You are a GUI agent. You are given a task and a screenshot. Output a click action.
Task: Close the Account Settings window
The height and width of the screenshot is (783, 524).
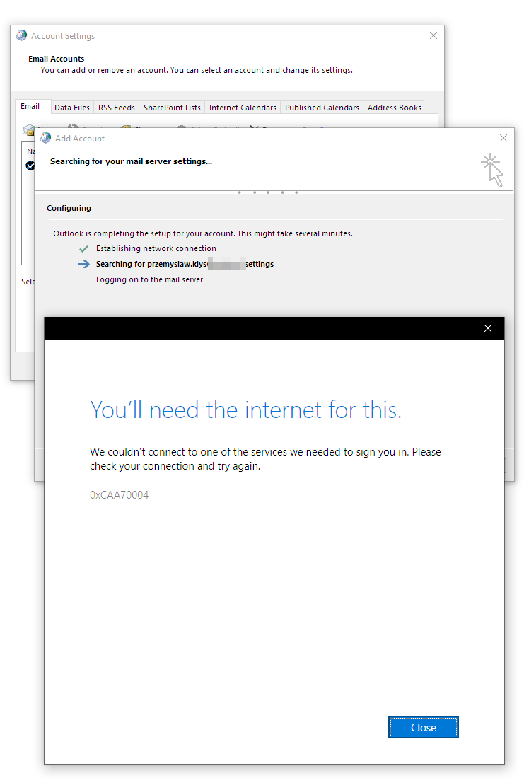[x=433, y=36]
